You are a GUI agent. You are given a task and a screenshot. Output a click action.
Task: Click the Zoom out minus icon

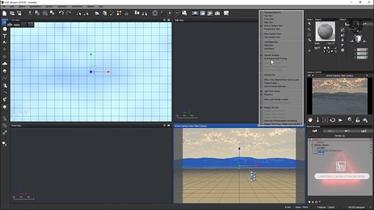177,13
